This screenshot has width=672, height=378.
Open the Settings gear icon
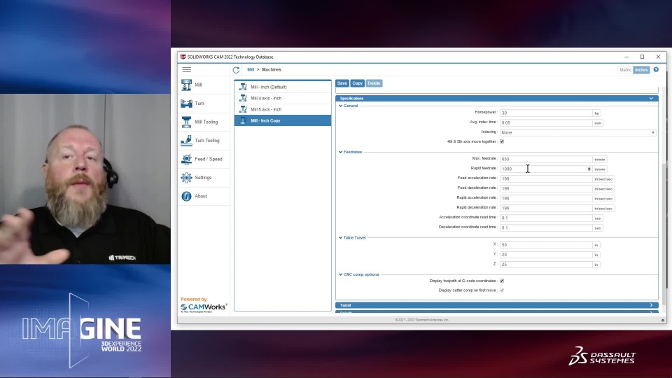pyautogui.click(x=186, y=177)
